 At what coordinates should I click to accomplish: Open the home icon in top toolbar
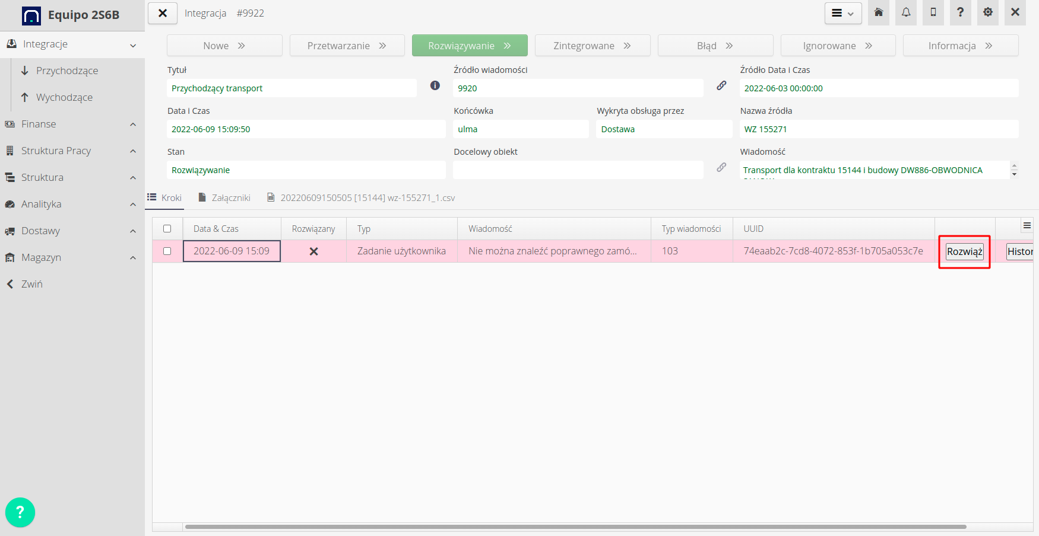(879, 12)
